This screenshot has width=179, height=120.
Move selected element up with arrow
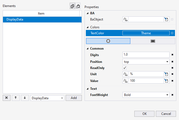pos(15,98)
